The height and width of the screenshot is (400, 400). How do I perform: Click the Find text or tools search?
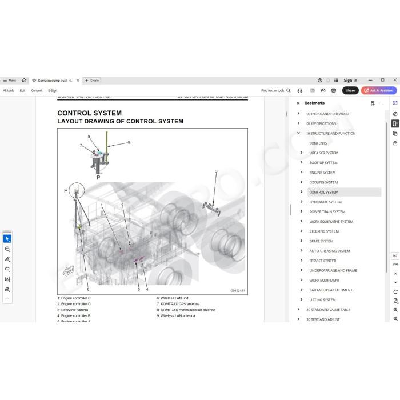pyautogui.click(x=276, y=90)
